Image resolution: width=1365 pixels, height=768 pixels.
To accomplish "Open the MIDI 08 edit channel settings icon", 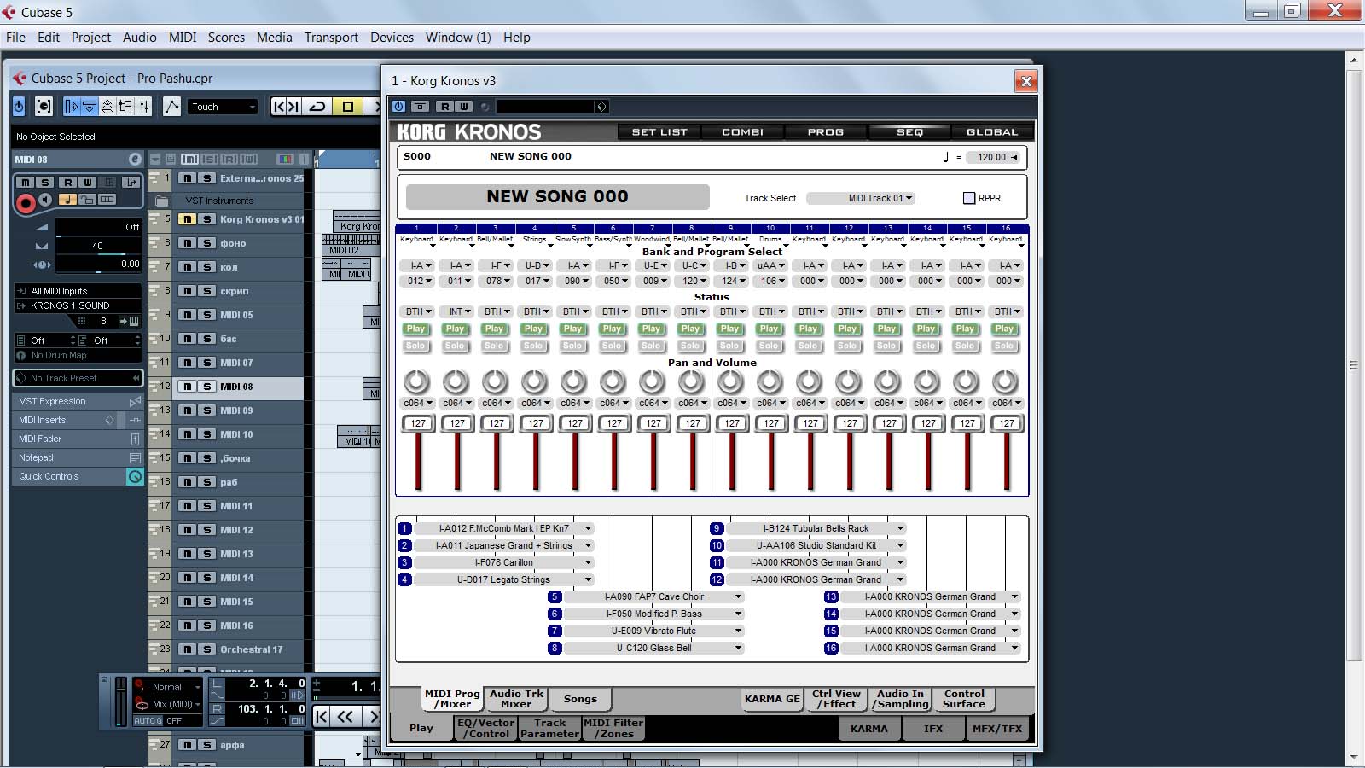I will pos(135,160).
